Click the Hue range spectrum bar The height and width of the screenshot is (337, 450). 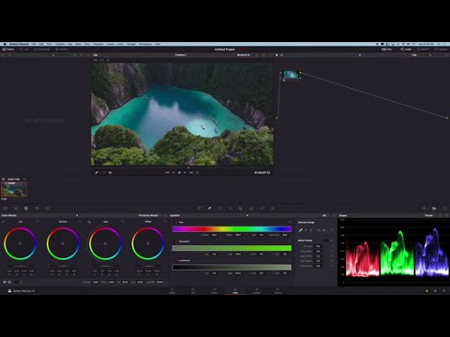(232, 229)
